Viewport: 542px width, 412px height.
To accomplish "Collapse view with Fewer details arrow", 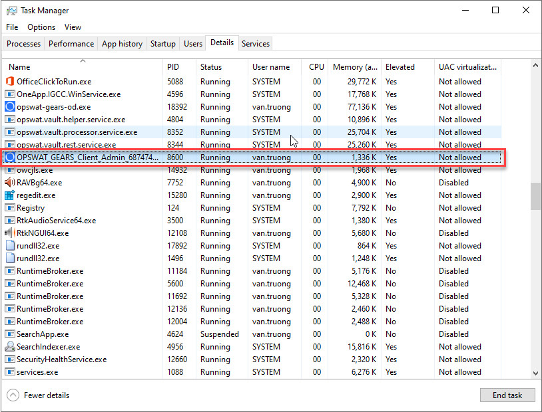I will tap(13, 395).
